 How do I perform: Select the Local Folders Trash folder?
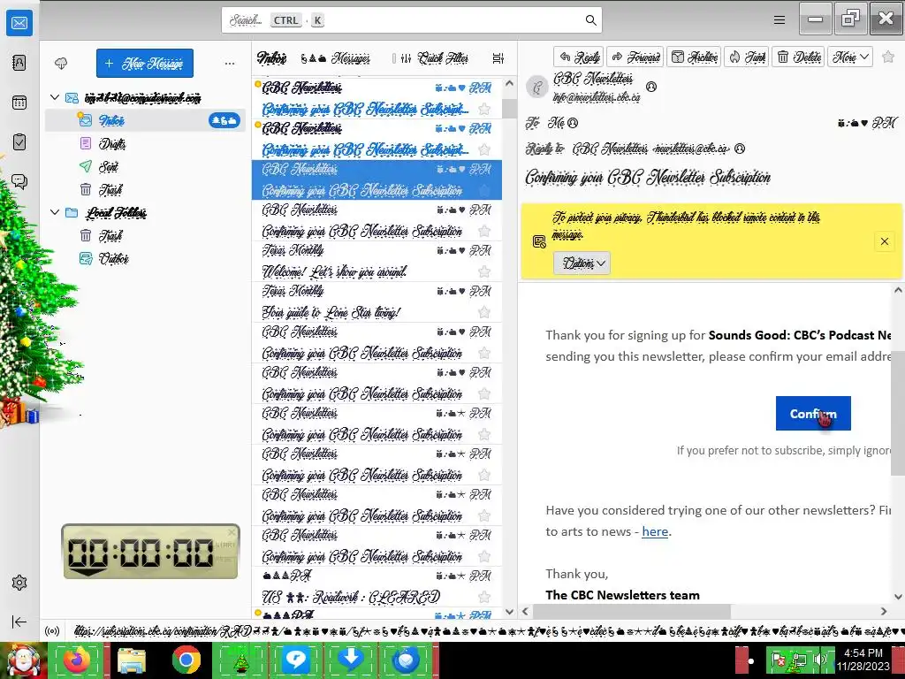click(146, 235)
